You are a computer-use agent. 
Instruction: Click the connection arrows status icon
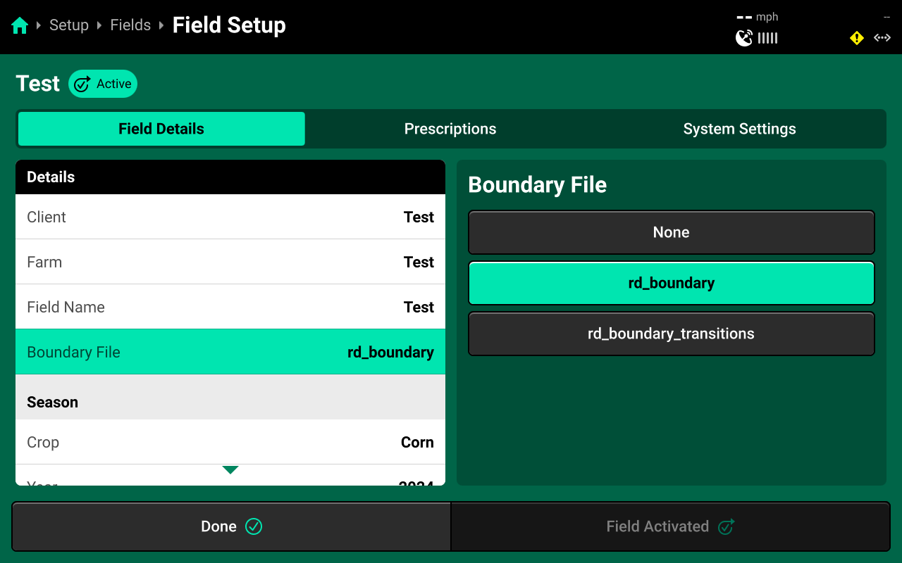(882, 38)
